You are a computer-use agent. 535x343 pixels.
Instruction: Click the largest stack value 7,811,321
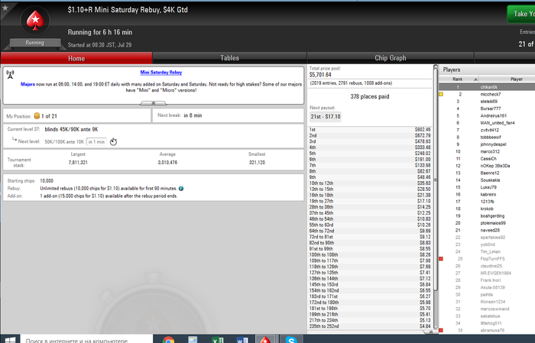[x=78, y=162]
